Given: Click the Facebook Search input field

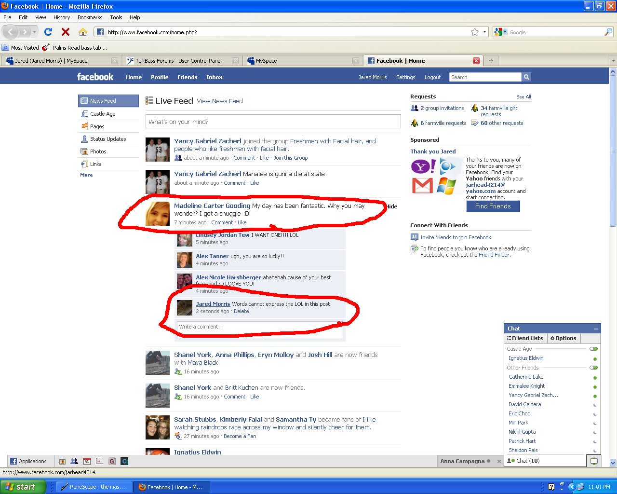Looking at the screenshot, I should click(485, 77).
